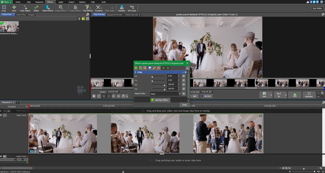Click the Play button in preview
Screen dimensions: 325x173
94,96
